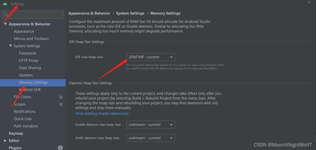The height and width of the screenshot is (150, 316).
Task: Select the Appearance & Behavior category
Action: click(x=30, y=24)
